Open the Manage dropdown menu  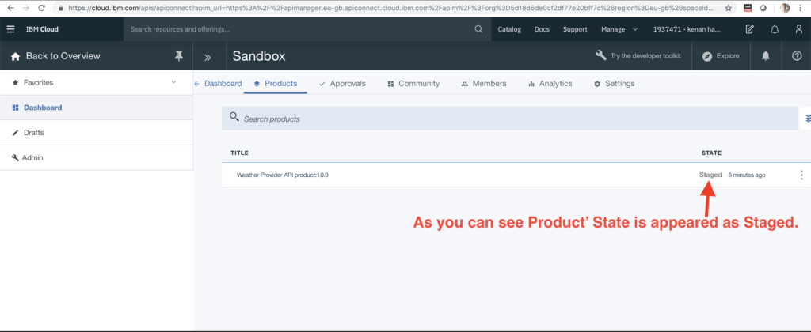point(619,30)
